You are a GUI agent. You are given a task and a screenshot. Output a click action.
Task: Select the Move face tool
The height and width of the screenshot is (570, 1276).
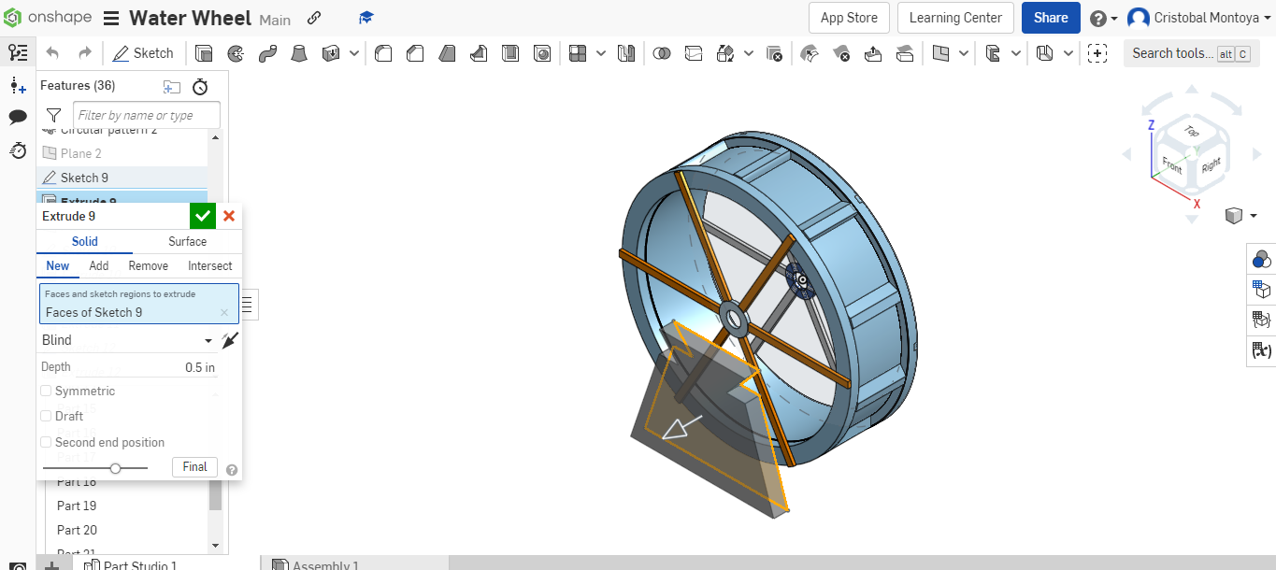click(x=873, y=53)
